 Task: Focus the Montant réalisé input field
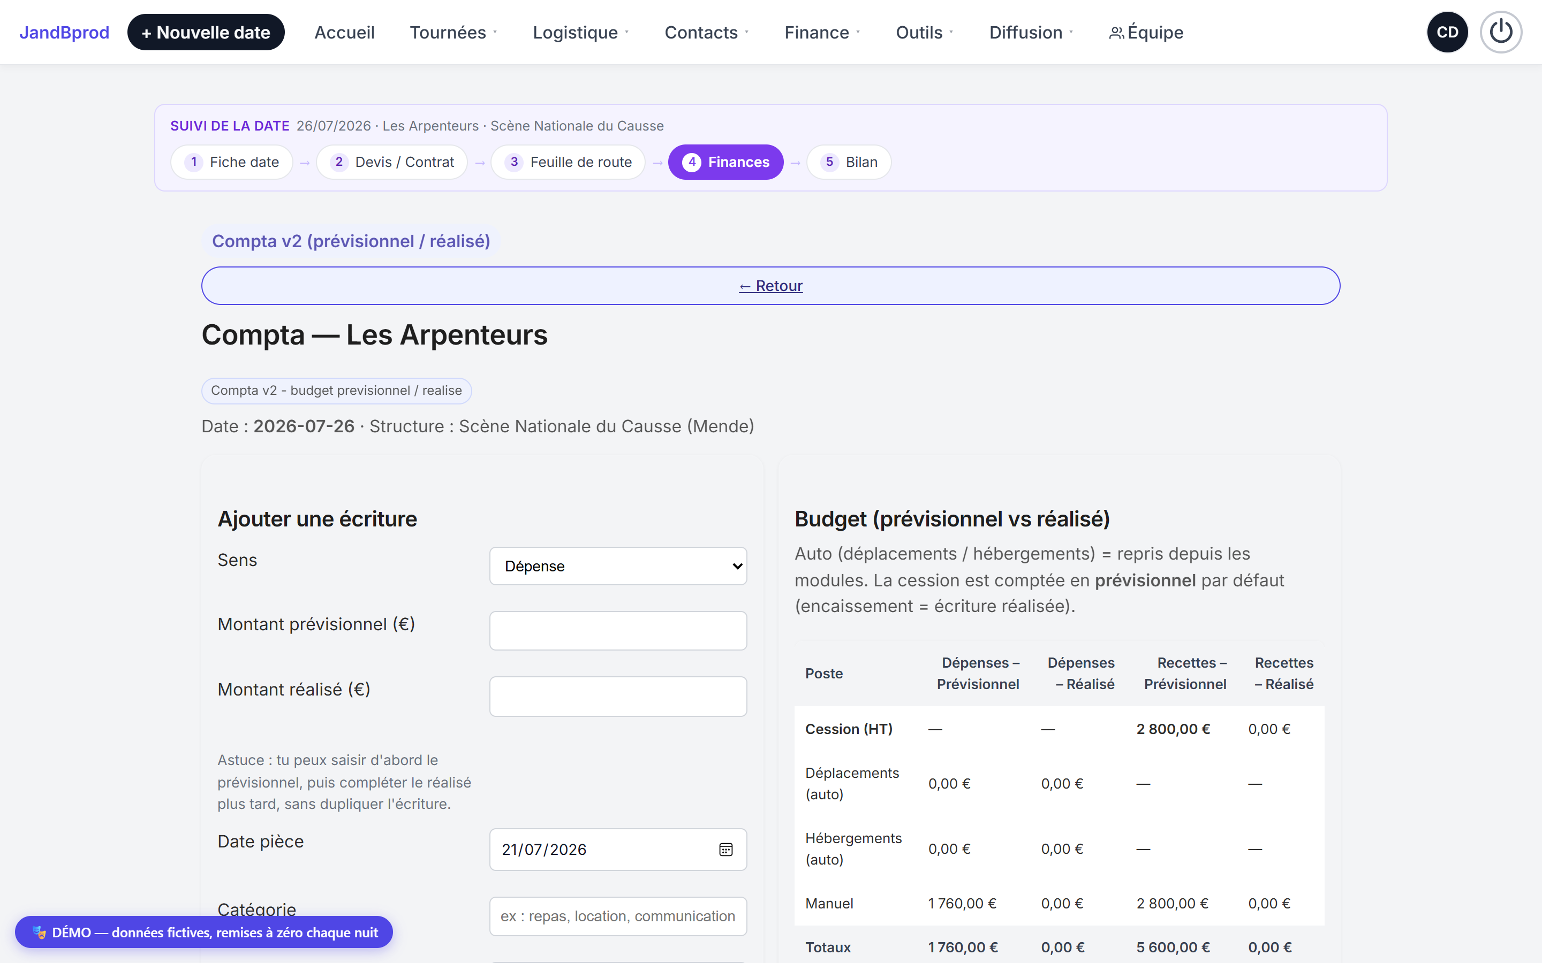tap(617, 696)
